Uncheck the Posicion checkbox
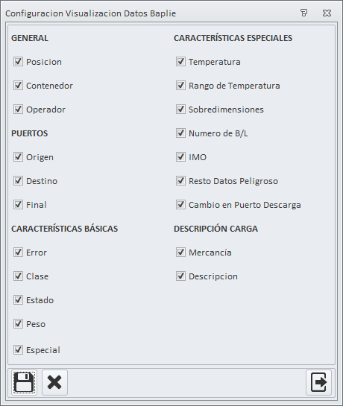Viewport: 343px width, 406px height. click(x=18, y=62)
